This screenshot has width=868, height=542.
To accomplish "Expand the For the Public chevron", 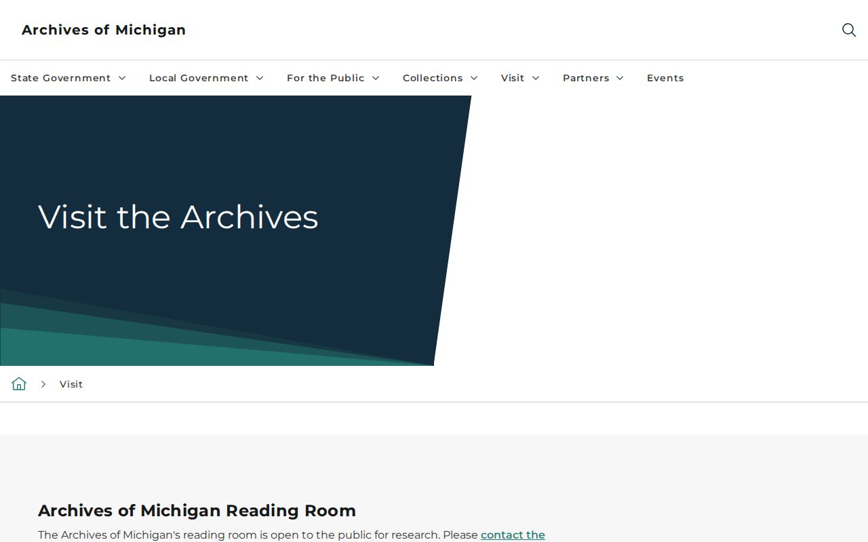I will (x=376, y=78).
